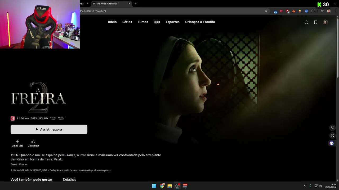
Task: Click the 2023 release year text
Action: pos(34,118)
